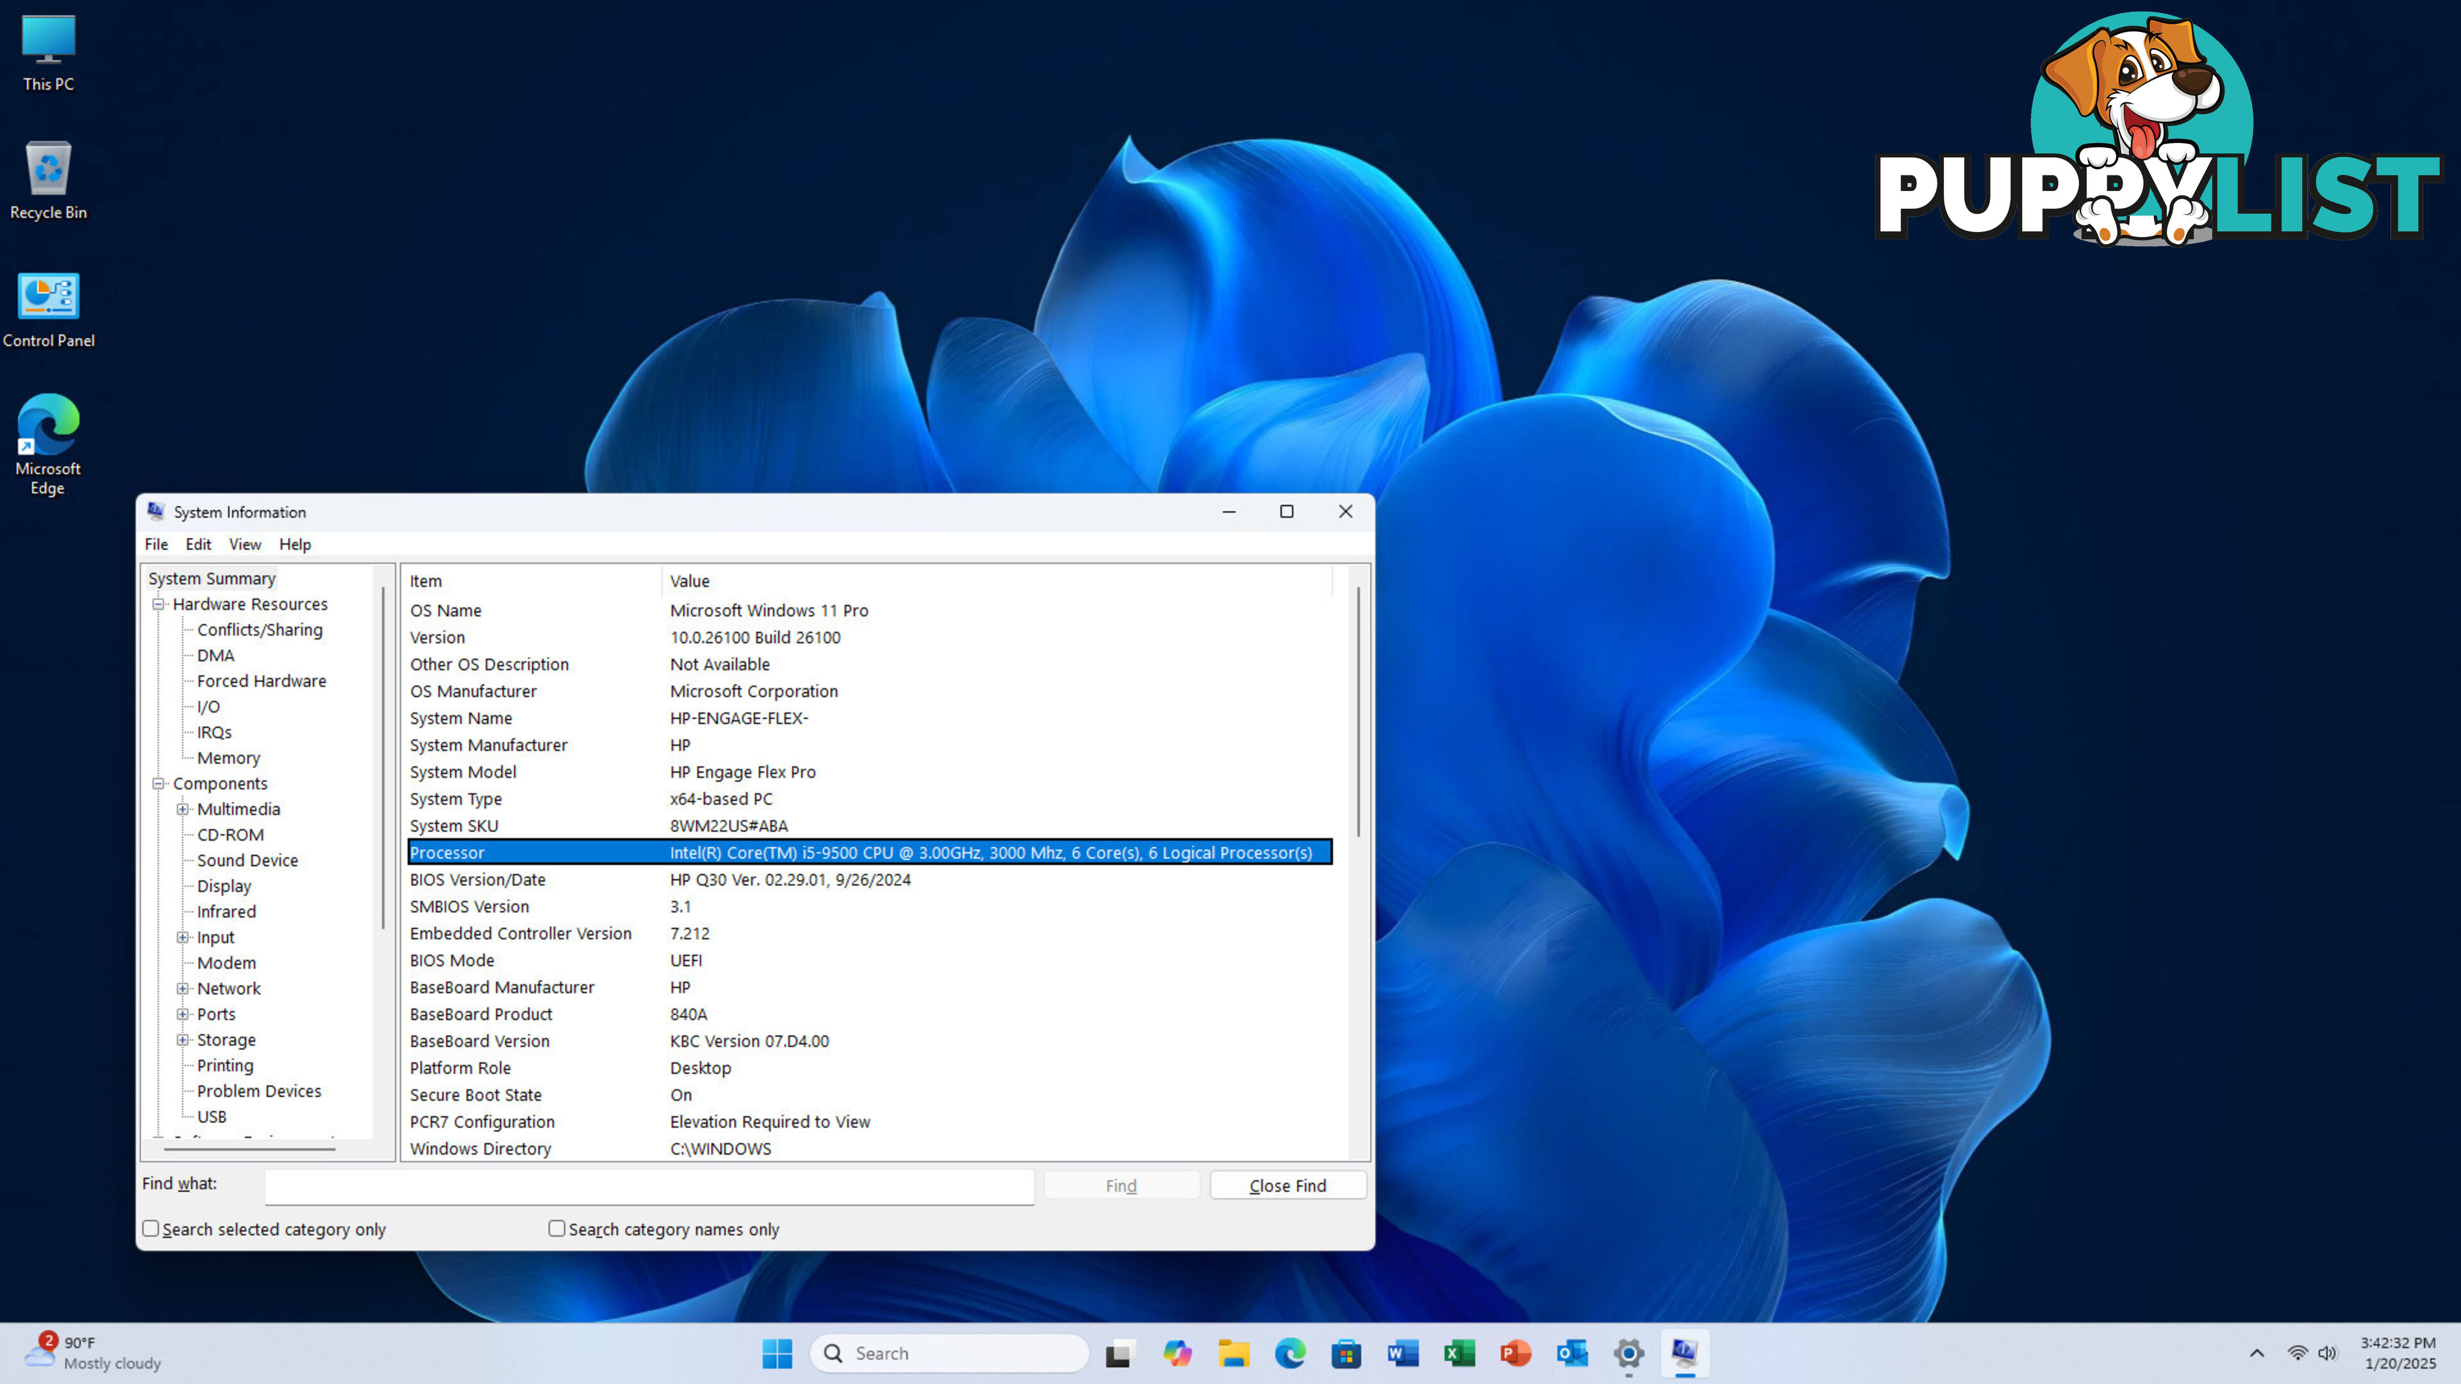
Task: Launch Outlook from the taskbar
Action: tap(1571, 1353)
